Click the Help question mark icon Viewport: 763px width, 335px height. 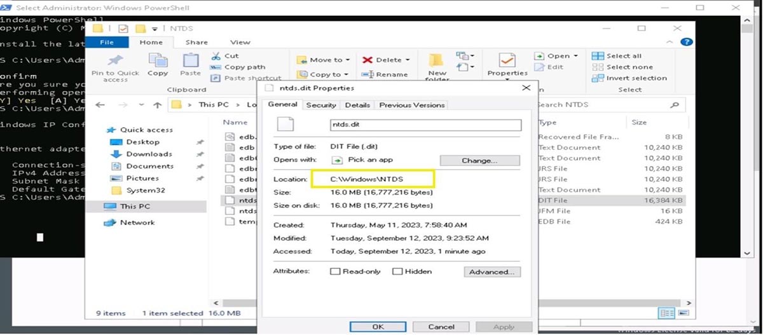pos(686,42)
